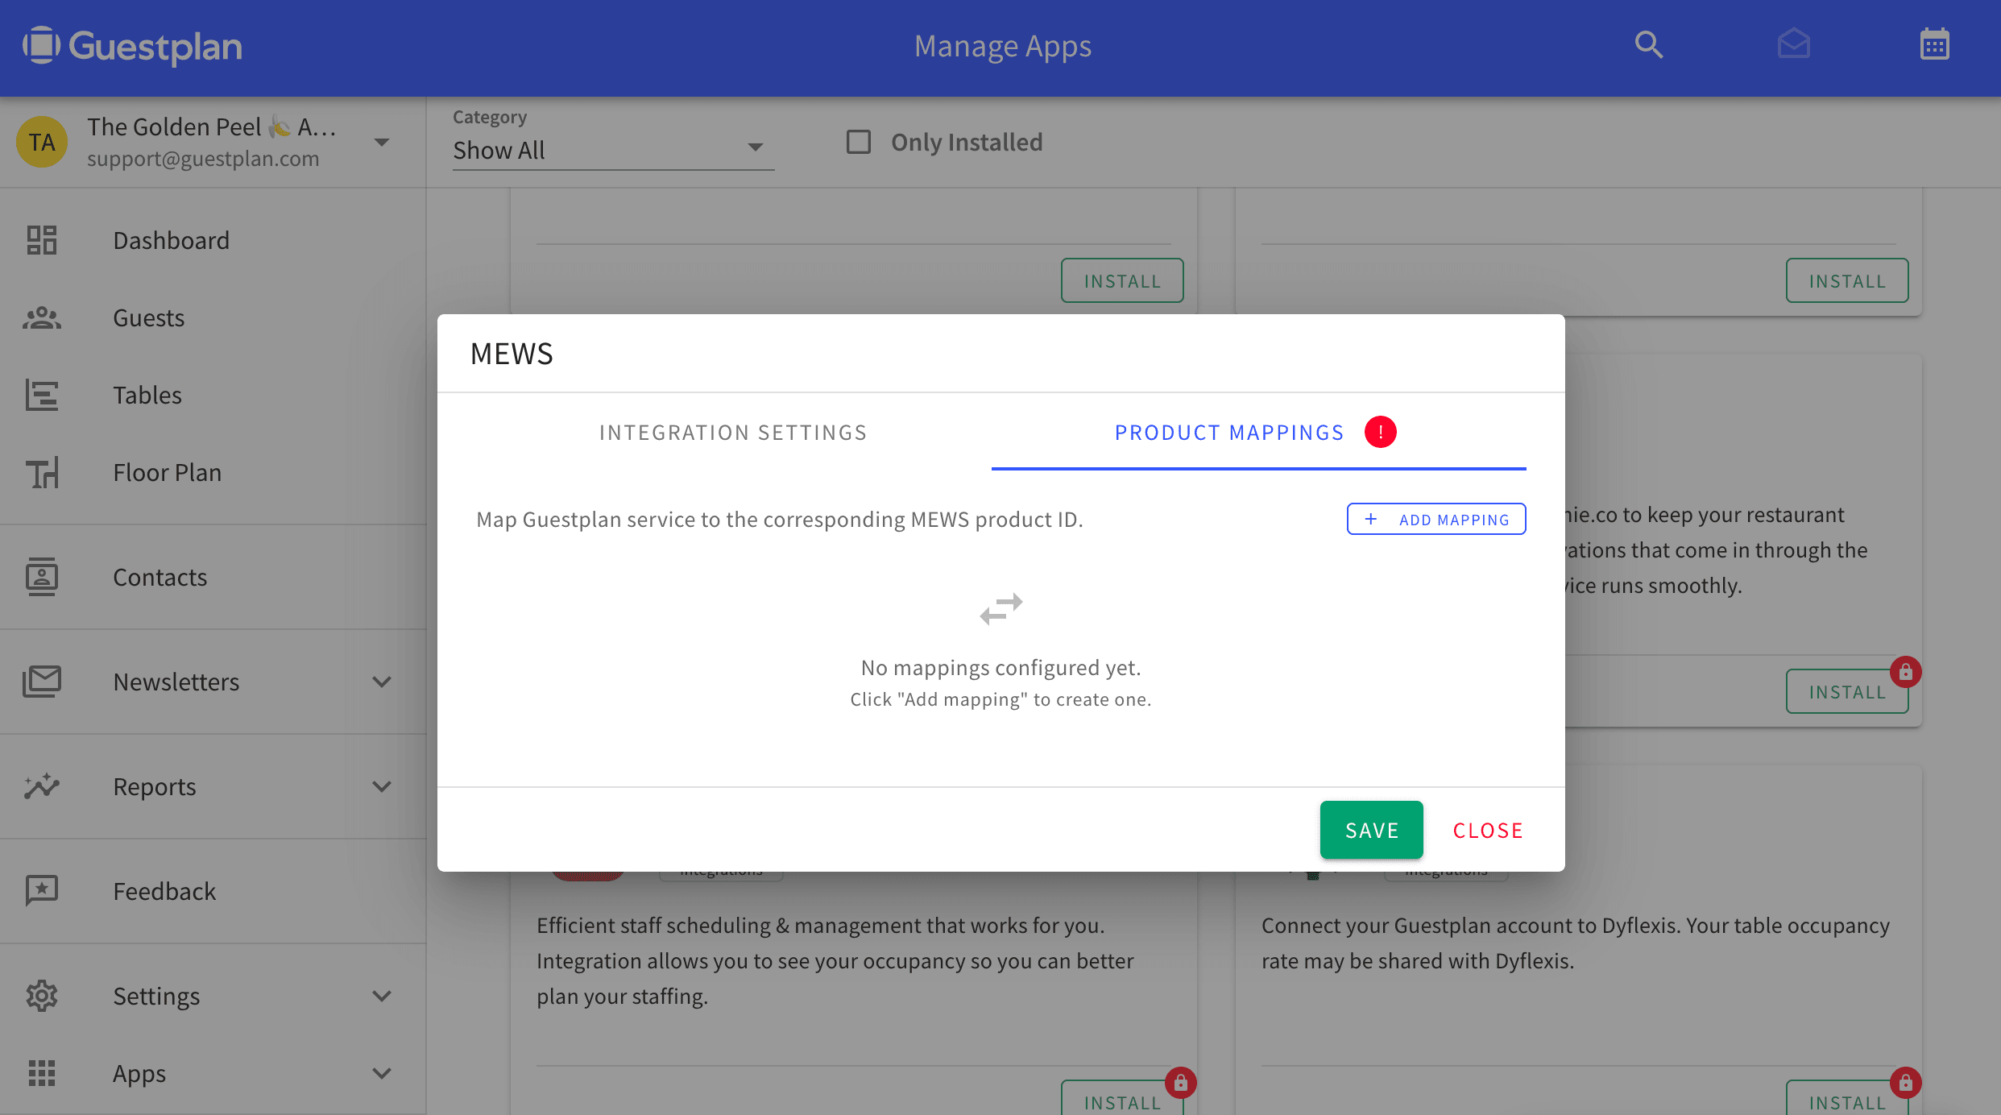Viewport: 2001px width, 1115px height.
Task: Toggle the Only Installed checkbox
Action: [859, 142]
